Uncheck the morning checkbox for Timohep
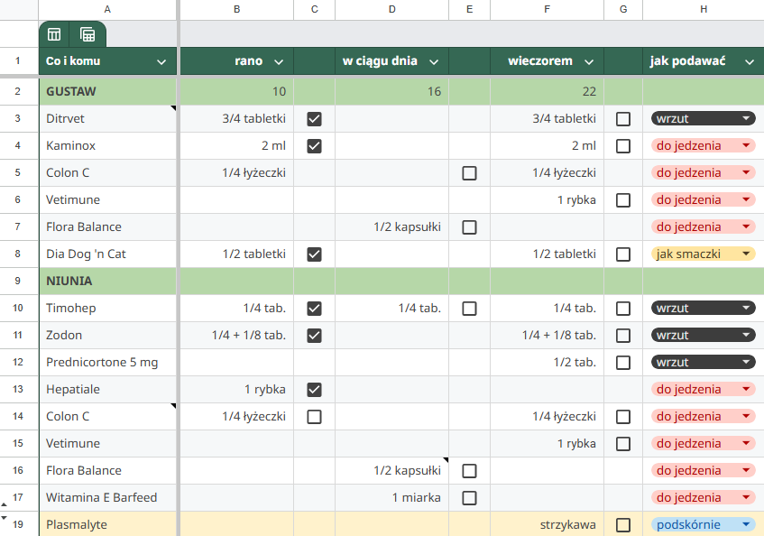Viewport: 764px width, 536px height. point(314,309)
